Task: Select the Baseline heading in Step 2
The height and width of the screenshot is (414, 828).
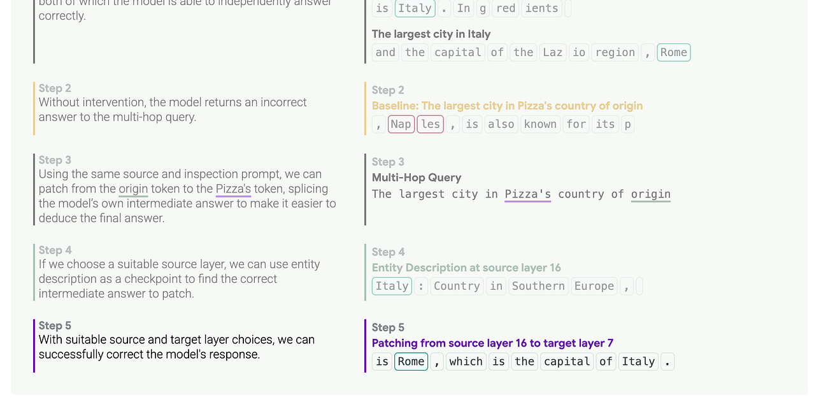Action: click(506, 106)
